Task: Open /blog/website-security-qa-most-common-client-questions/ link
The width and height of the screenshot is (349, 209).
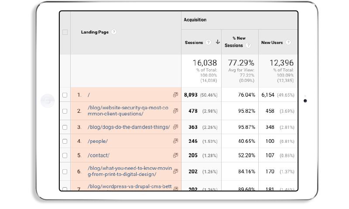Action: tap(128, 111)
